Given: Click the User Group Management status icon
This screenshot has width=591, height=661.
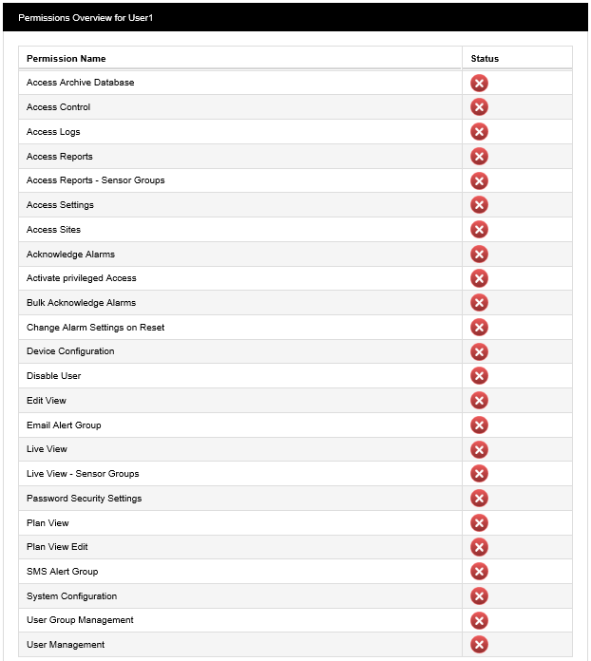Looking at the screenshot, I should [480, 621].
